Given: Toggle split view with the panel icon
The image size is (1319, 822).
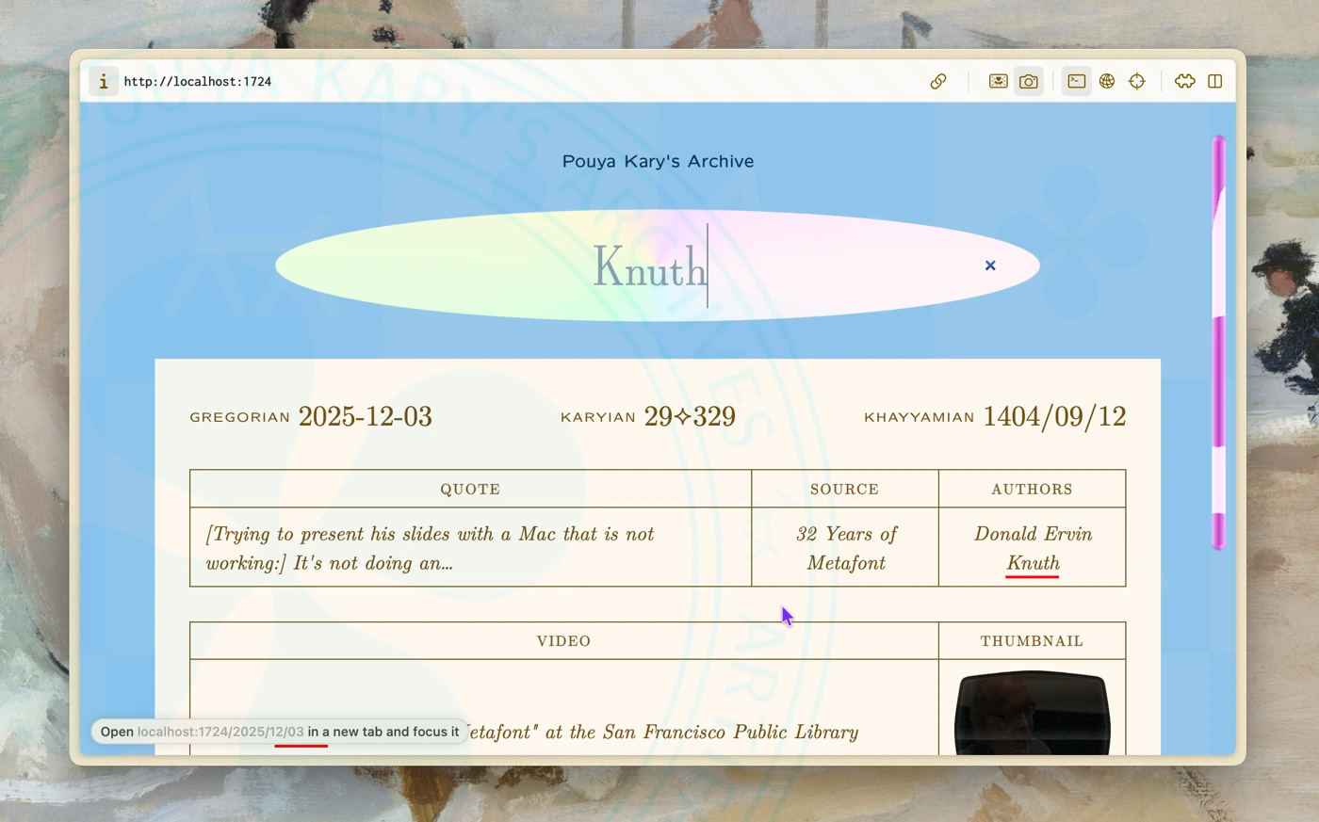Looking at the screenshot, I should (x=1215, y=81).
